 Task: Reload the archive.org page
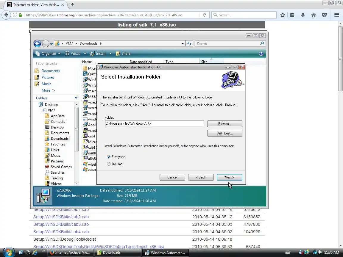pyautogui.click(x=204, y=15)
